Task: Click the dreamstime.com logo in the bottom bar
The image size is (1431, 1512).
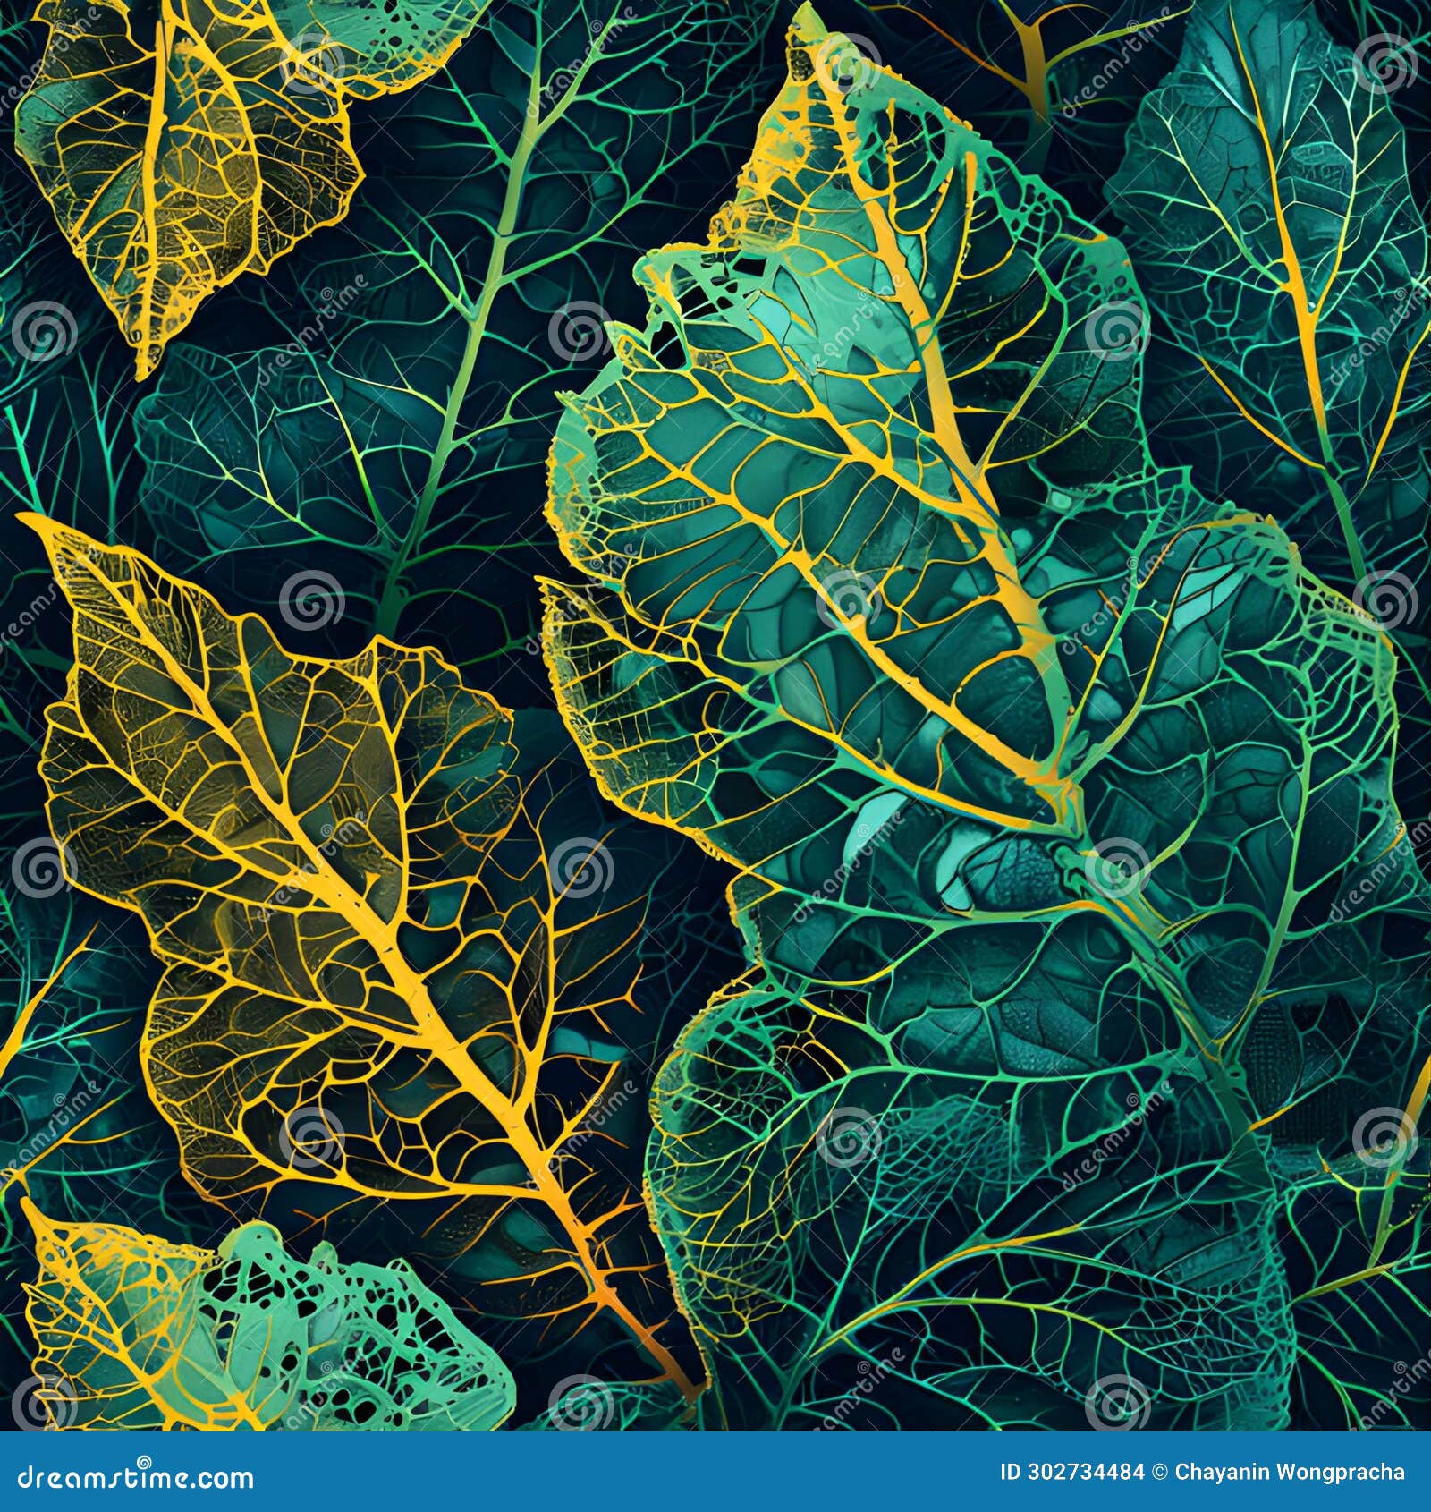Action: (x=134, y=1472)
